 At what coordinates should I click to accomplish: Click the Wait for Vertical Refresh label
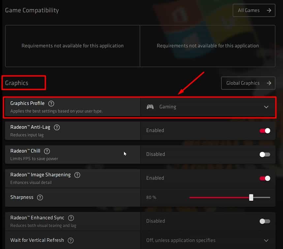[37, 240]
